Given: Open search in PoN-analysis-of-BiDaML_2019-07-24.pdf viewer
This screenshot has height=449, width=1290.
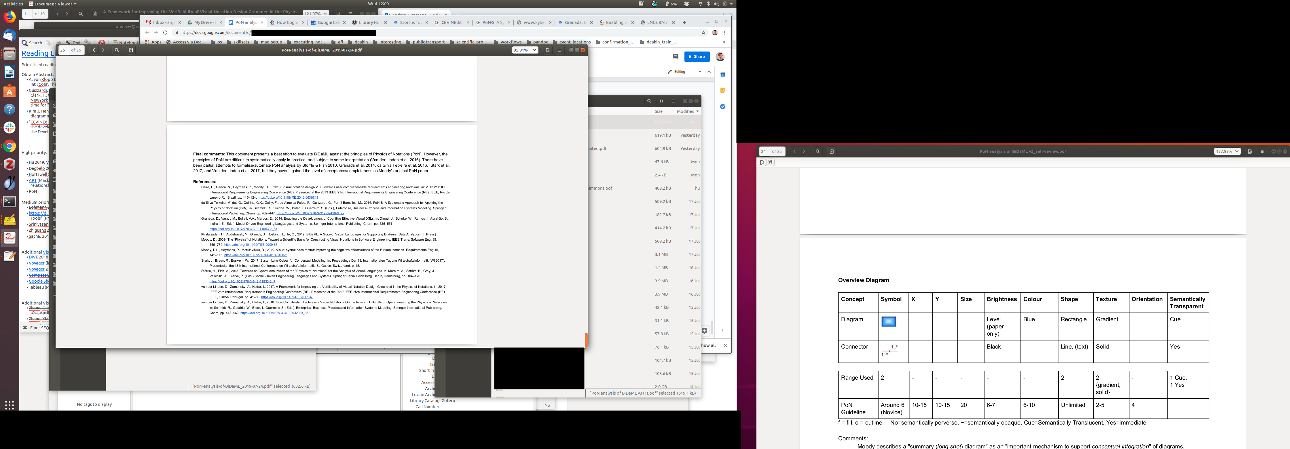Looking at the screenshot, I should pos(117,50).
